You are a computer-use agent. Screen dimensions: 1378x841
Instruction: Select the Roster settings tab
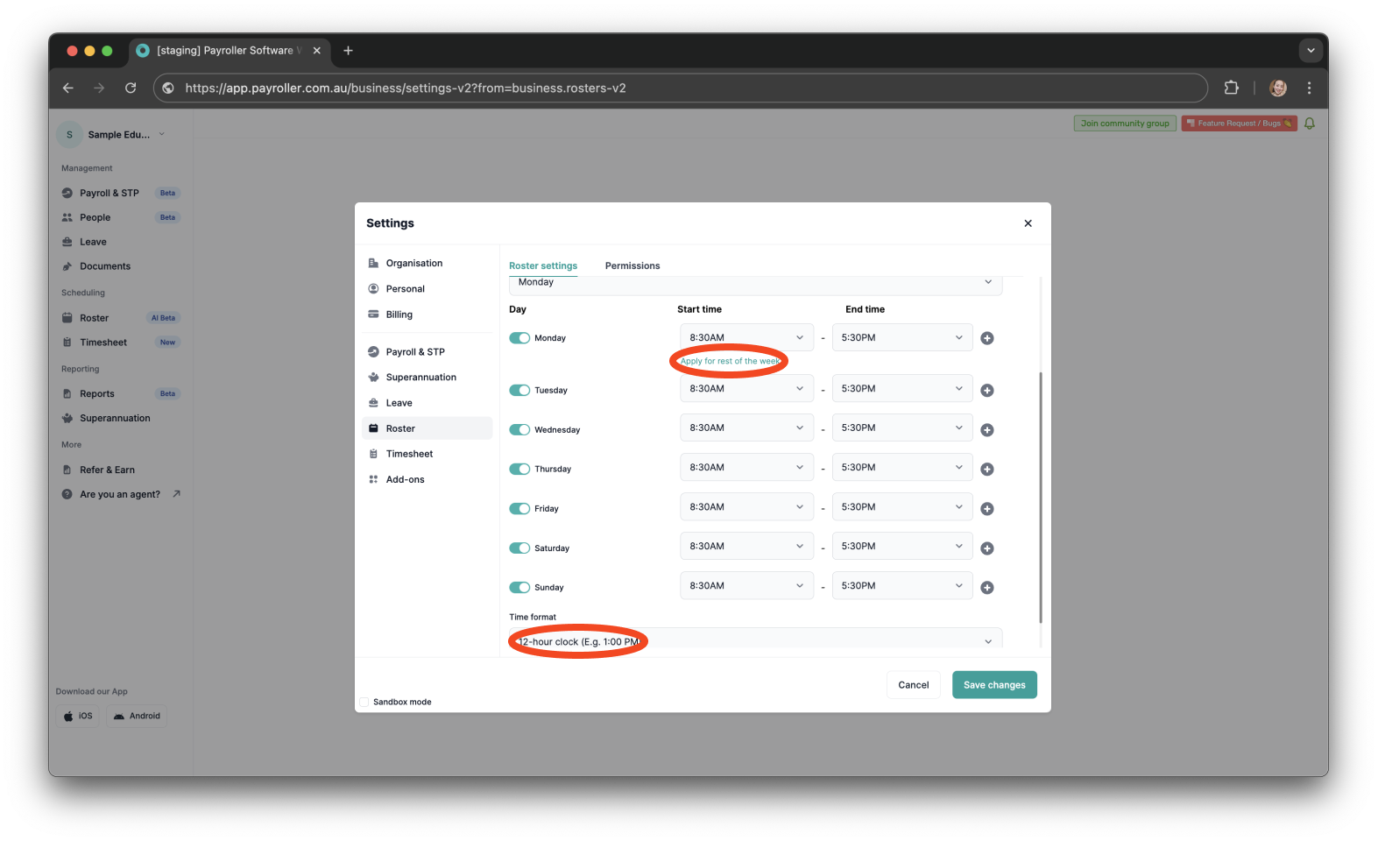543,266
